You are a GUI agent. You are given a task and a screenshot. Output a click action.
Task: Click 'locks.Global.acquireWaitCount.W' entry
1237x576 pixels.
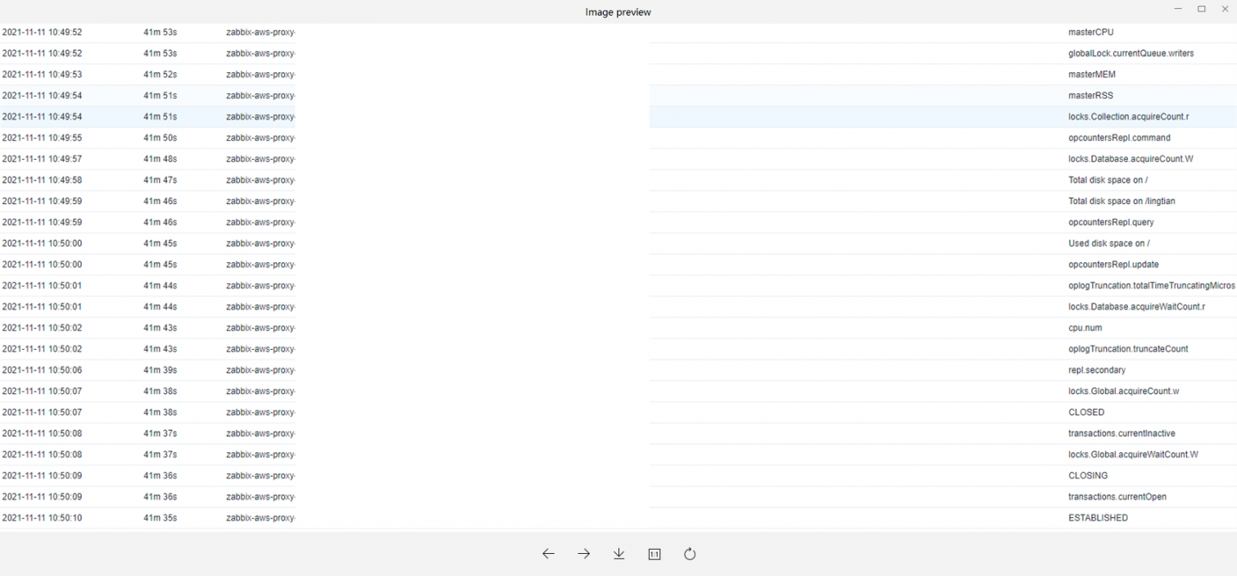[x=1133, y=455]
